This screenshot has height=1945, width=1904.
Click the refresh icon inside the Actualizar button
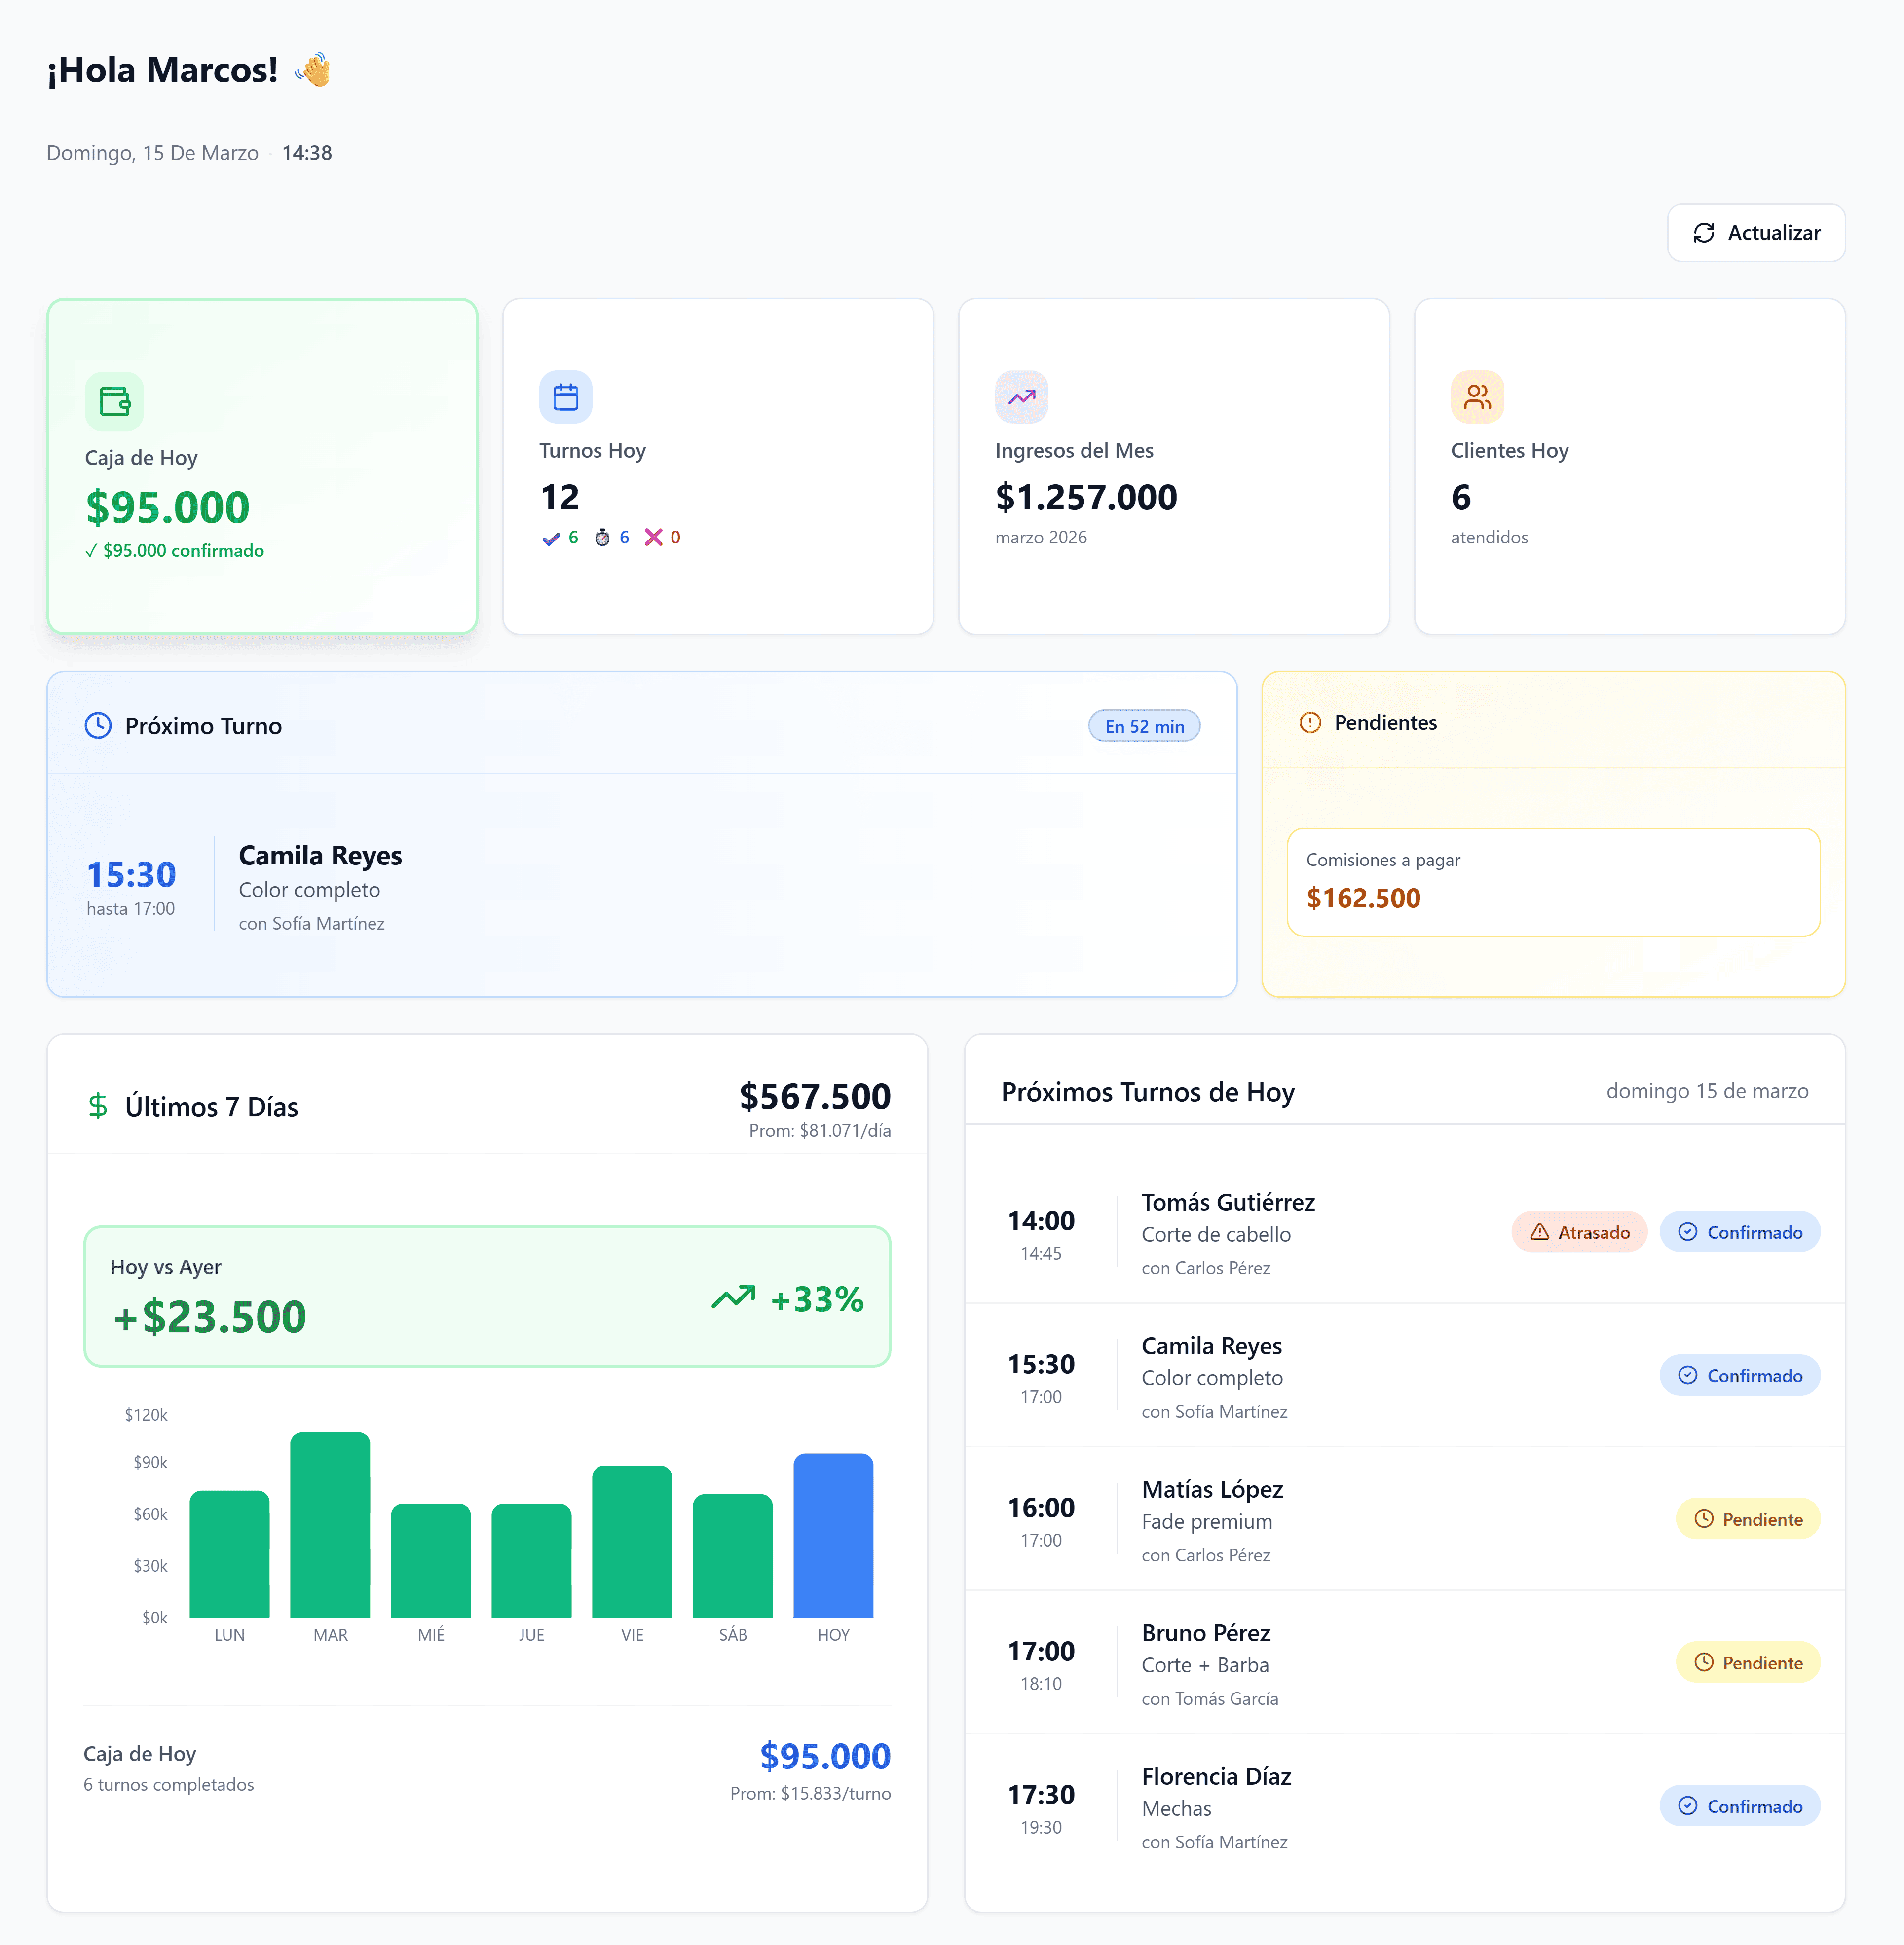pyautogui.click(x=1705, y=233)
